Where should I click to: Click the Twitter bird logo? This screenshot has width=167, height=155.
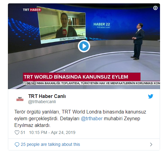pyautogui.click(x=151, y=96)
